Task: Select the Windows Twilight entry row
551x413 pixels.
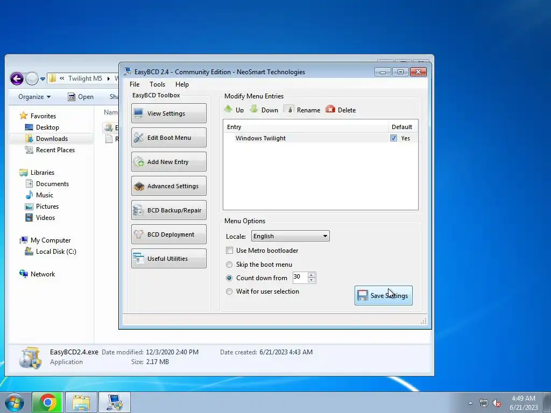Action: tap(321, 138)
